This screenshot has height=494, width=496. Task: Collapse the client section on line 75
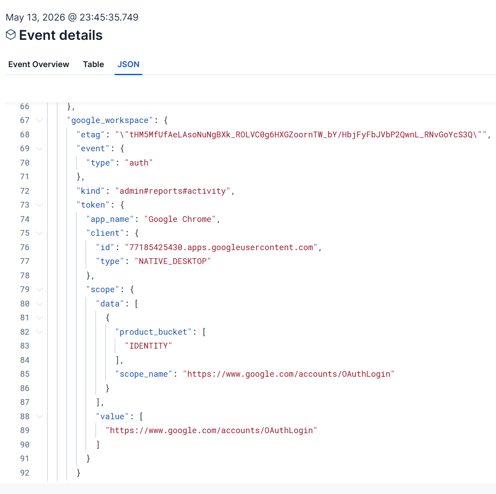click(39, 233)
